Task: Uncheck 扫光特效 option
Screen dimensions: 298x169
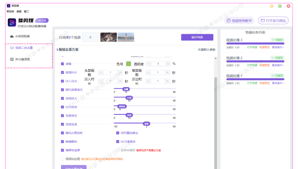Action: [62, 107]
